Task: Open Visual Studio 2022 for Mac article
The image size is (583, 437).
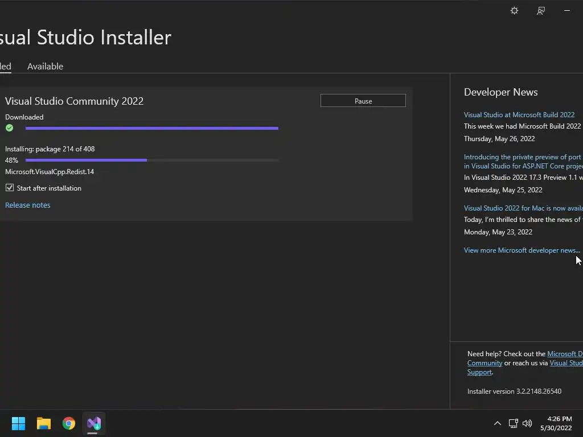Action: pos(523,208)
